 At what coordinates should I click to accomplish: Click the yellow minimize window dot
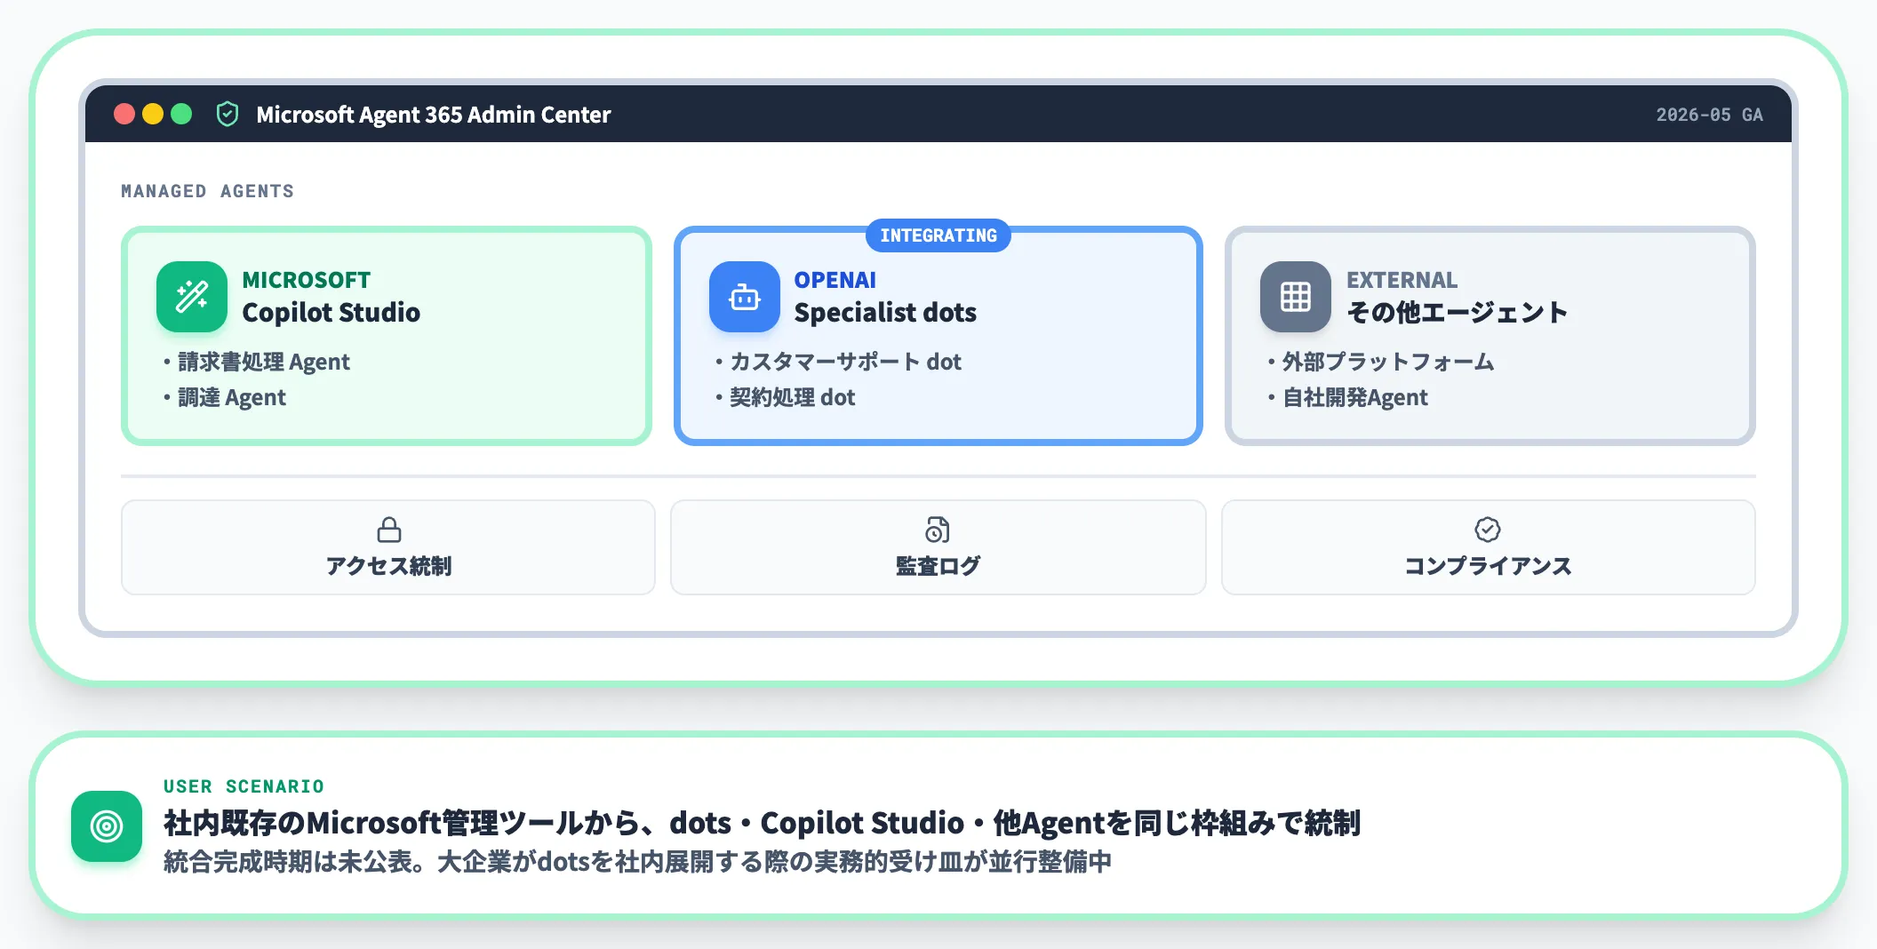point(153,114)
